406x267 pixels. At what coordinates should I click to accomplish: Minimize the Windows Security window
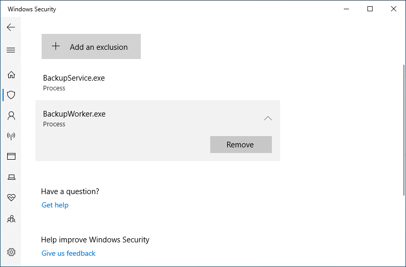(x=346, y=9)
